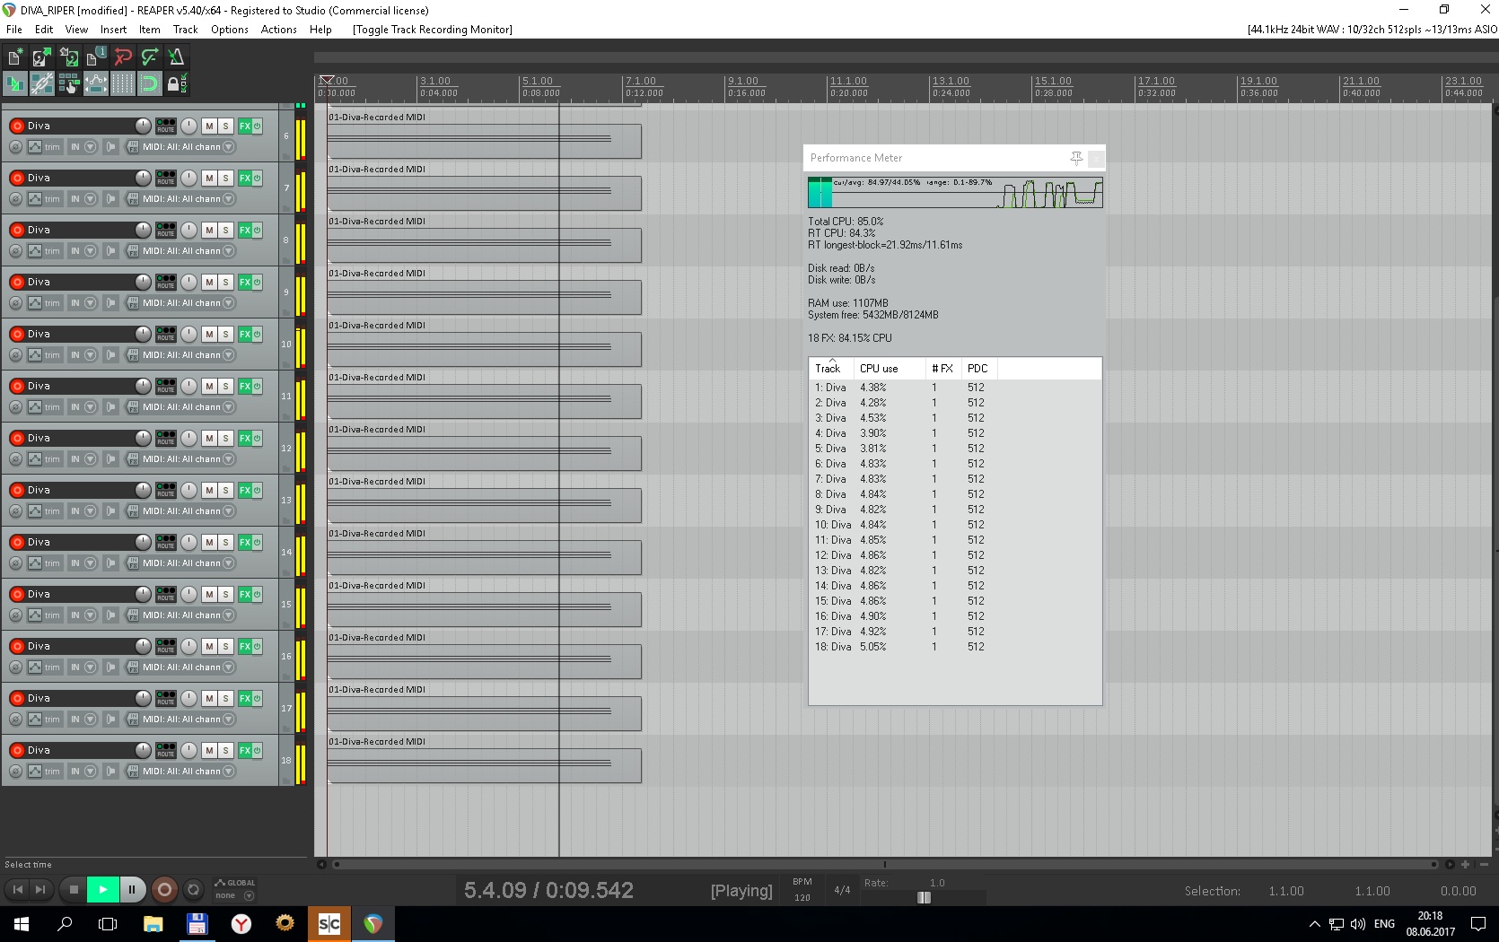Pause playback in transport
Screen dimensions: 1499x942
tap(132, 890)
